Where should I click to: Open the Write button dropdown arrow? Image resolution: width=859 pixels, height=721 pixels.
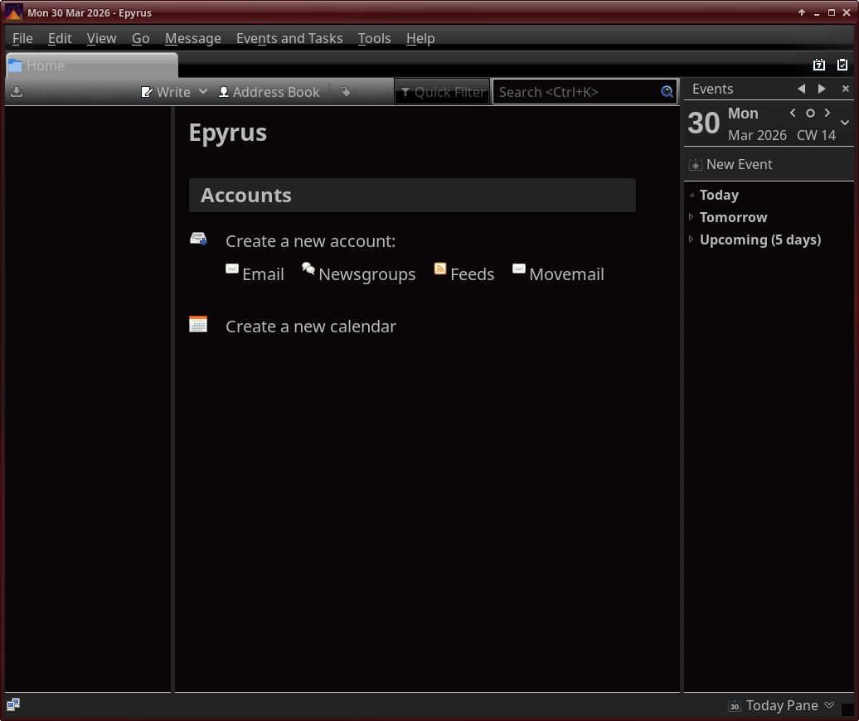point(203,92)
